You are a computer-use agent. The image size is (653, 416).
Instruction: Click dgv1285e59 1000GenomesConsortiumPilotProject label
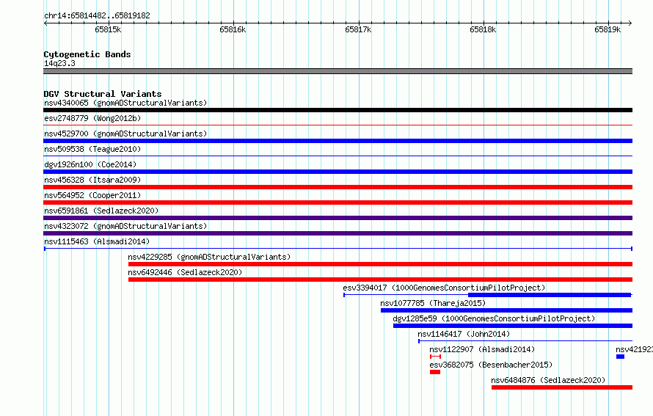point(494,318)
